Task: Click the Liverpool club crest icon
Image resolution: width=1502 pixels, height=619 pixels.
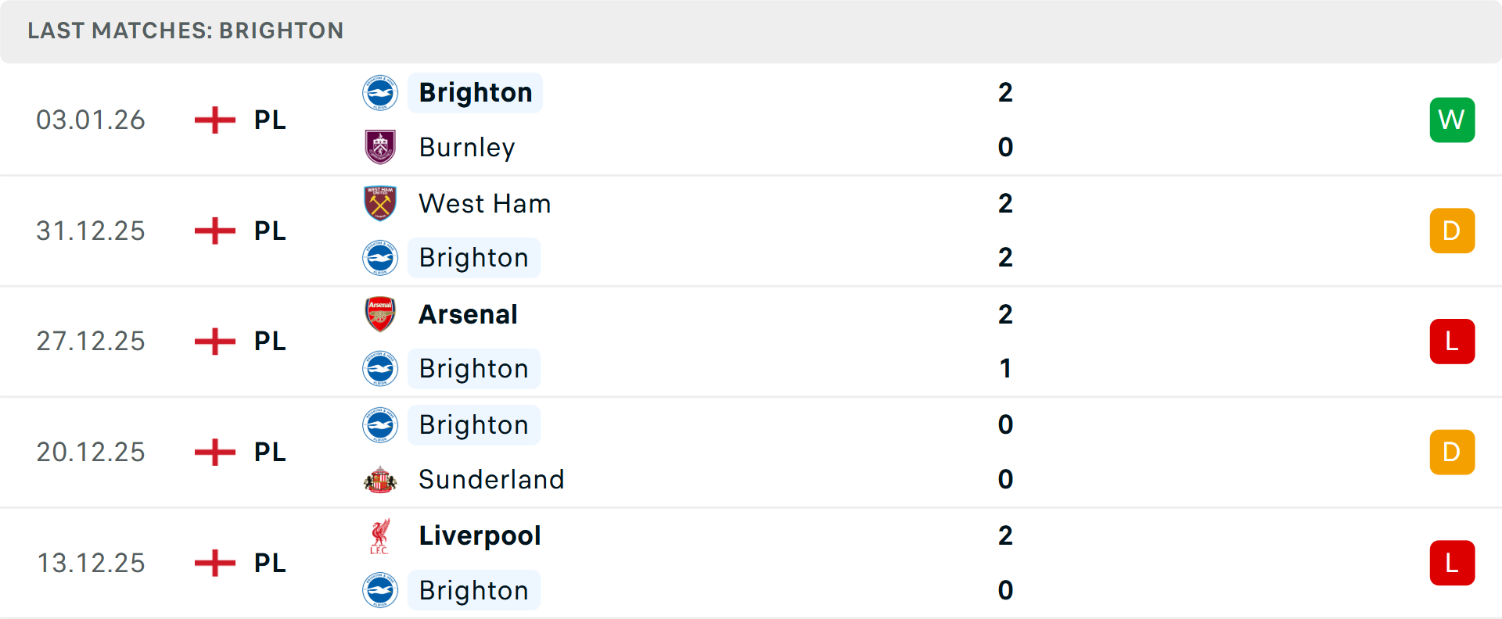Action: pyautogui.click(x=380, y=536)
